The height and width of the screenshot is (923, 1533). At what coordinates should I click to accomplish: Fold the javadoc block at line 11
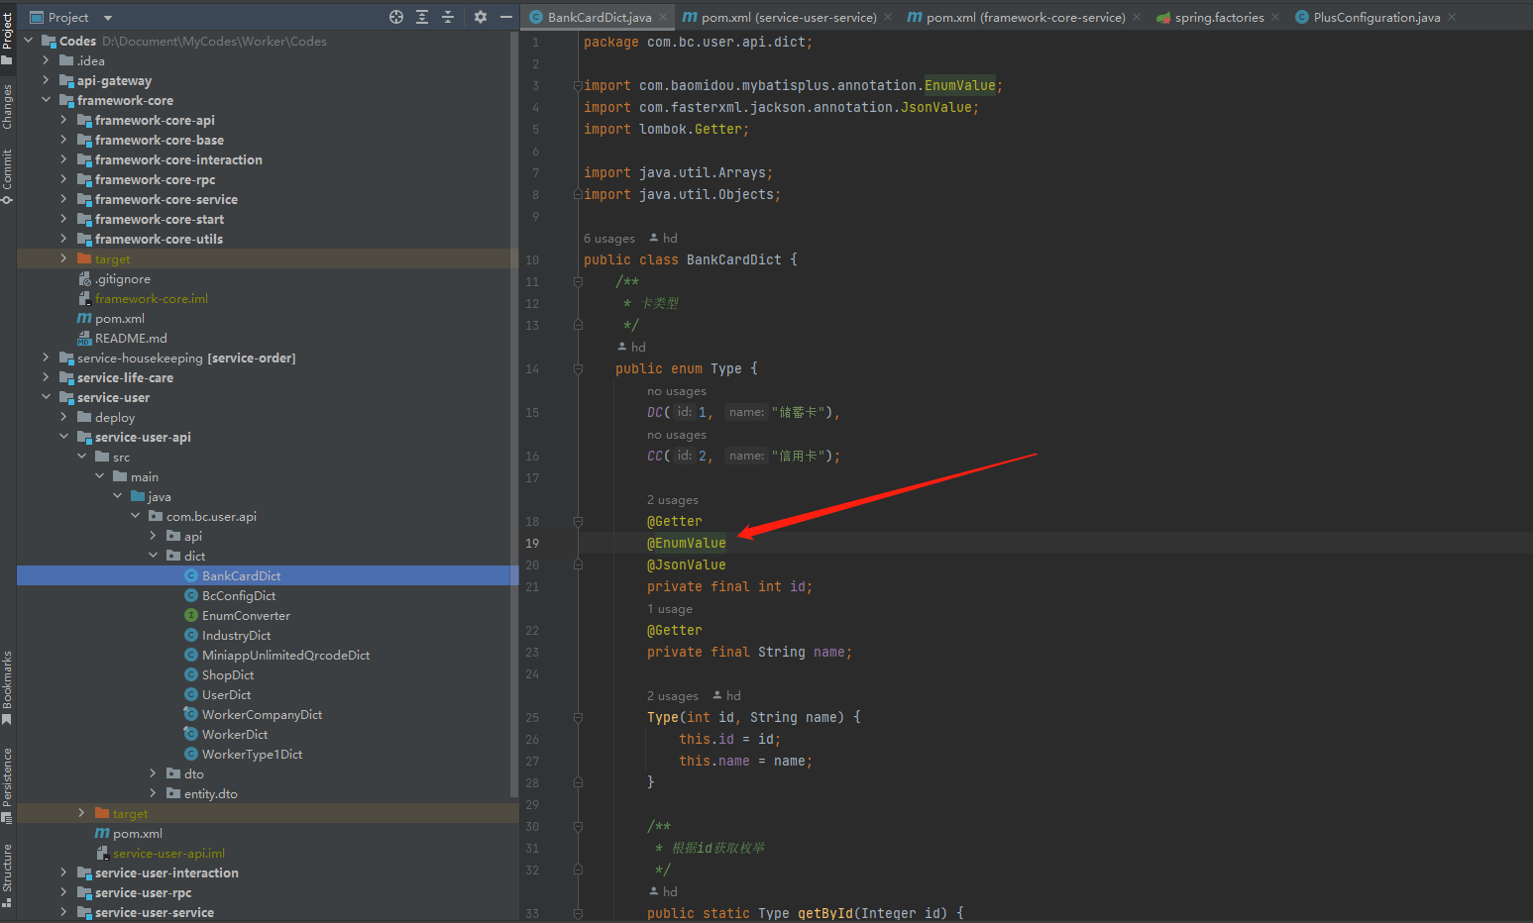pos(578,282)
